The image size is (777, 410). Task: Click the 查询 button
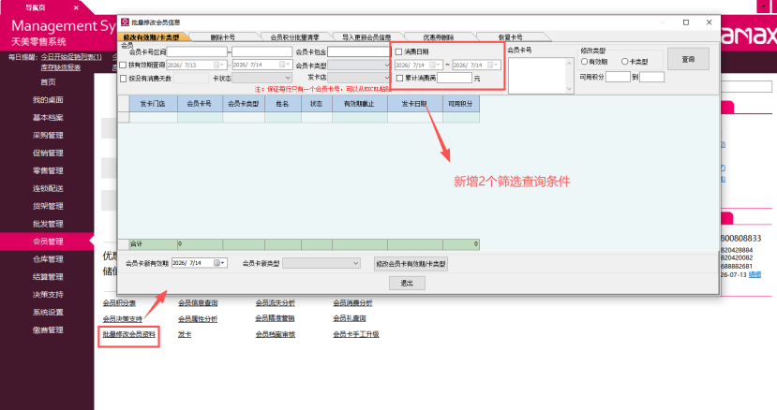tap(688, 59)
